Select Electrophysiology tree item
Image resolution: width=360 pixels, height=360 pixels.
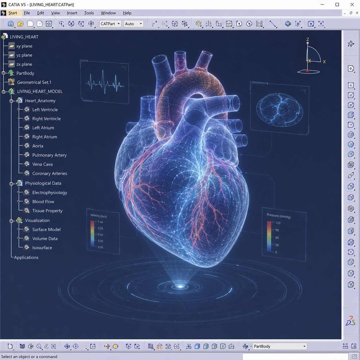(50, 193)
